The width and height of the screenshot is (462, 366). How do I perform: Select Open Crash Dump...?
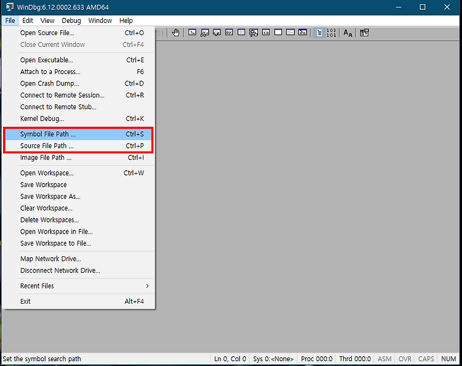[x=79, y=83]
